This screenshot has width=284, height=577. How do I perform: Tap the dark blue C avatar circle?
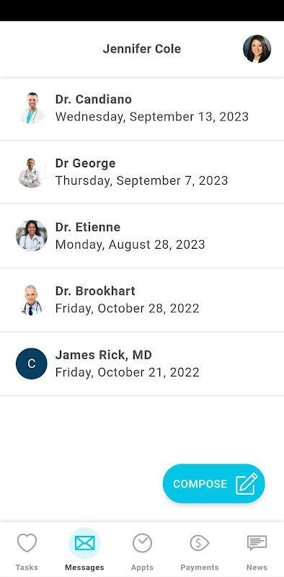point(32,364)
